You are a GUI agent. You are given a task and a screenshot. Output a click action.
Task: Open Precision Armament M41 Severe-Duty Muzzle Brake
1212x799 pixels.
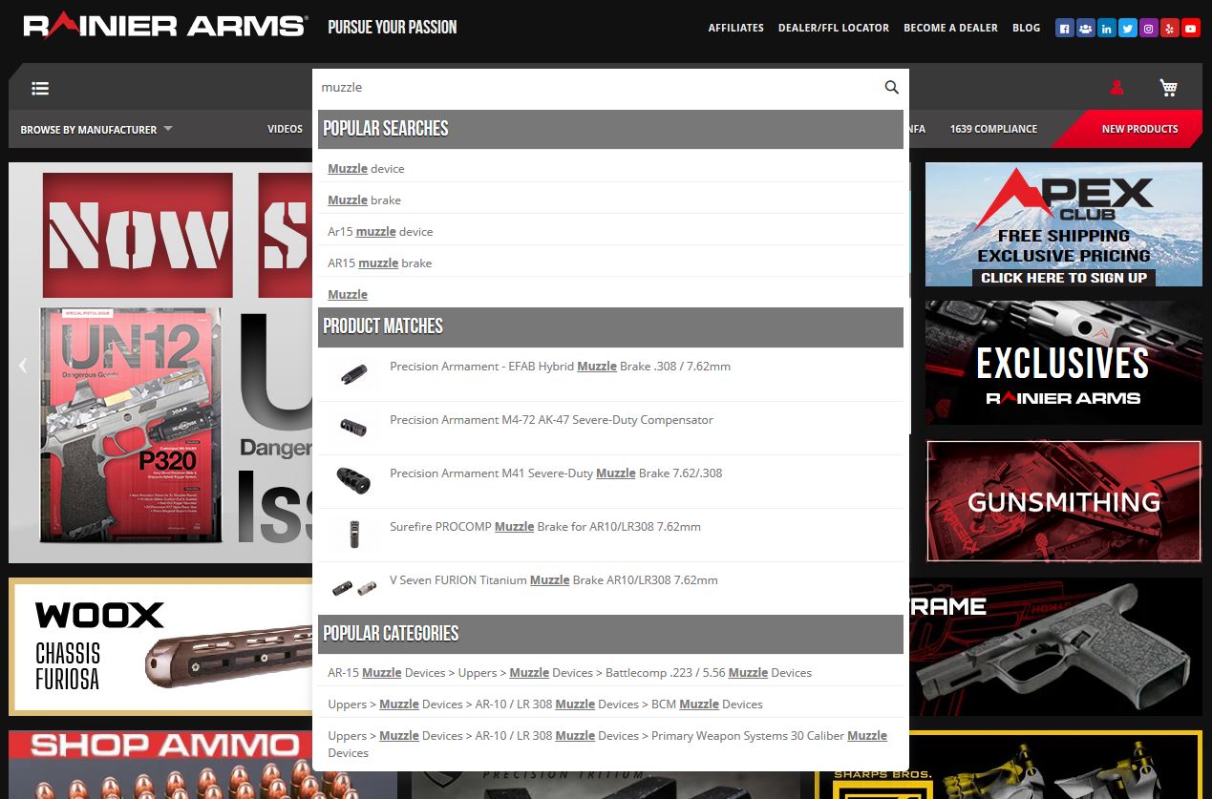pos(556,473)
